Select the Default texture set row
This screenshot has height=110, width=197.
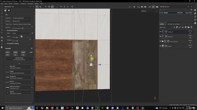point(176,13)
